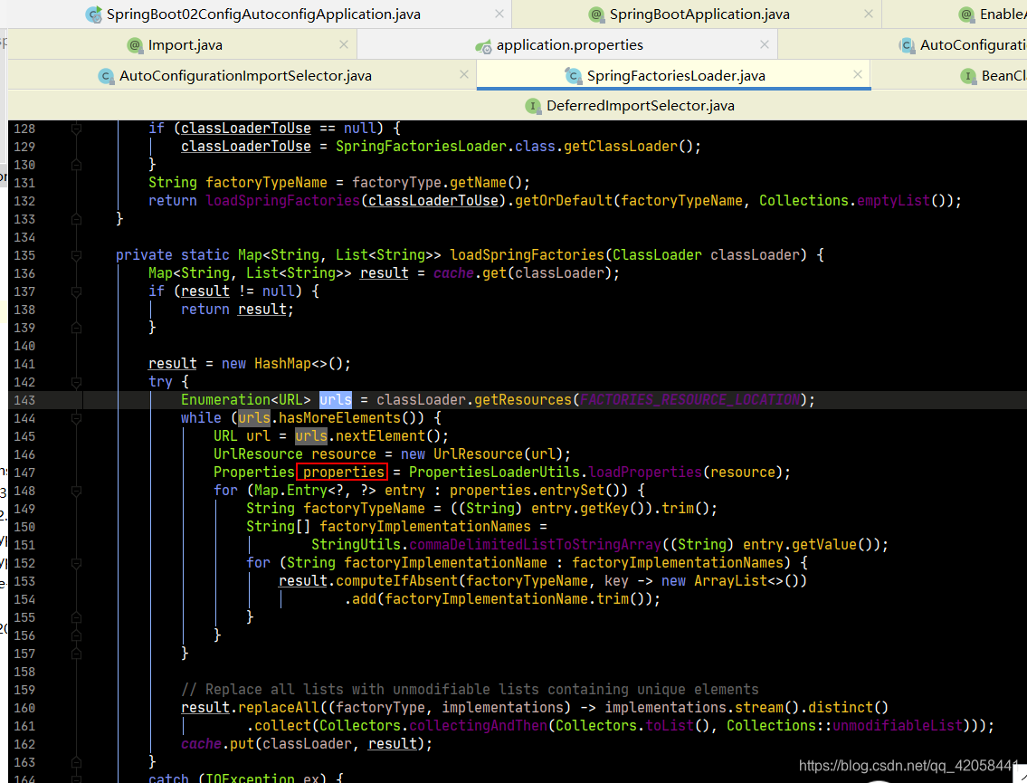The width and height of the screenshot is (1027, 783).
Task: Click the red-boxed word properties on line 147
Action: click(342, 472)
